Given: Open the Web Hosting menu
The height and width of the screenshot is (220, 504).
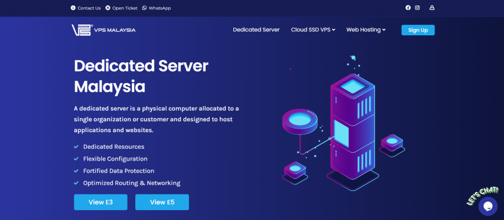Looking at the screenshot, I should click(366, 30).
